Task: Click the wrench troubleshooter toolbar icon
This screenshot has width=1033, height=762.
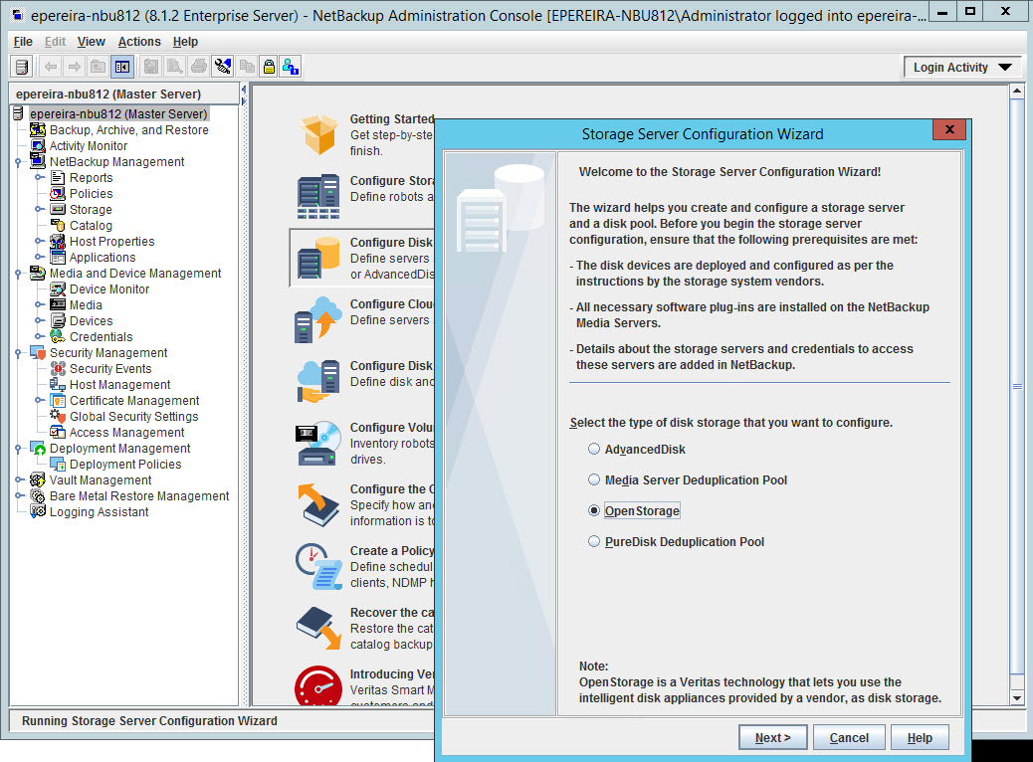Action: 223,67
